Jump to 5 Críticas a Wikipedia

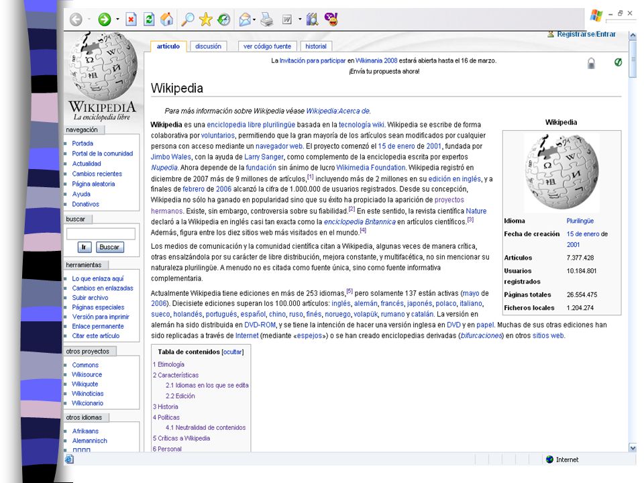point(181,438)
